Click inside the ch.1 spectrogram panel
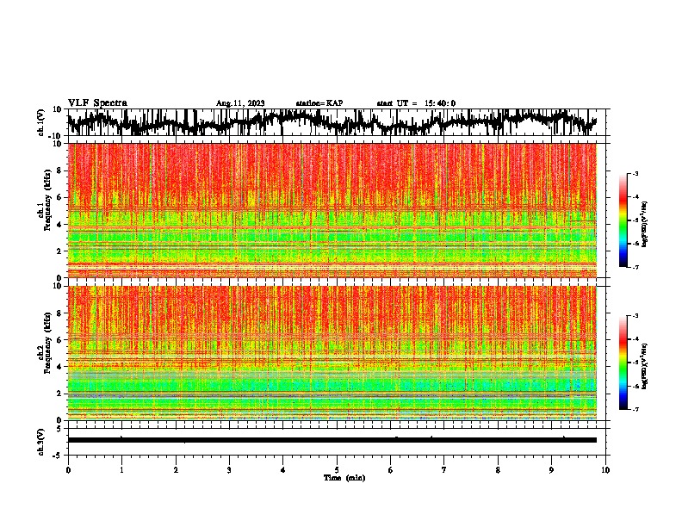The width and height of the screenshot is (682, 527). click(332, 210)
